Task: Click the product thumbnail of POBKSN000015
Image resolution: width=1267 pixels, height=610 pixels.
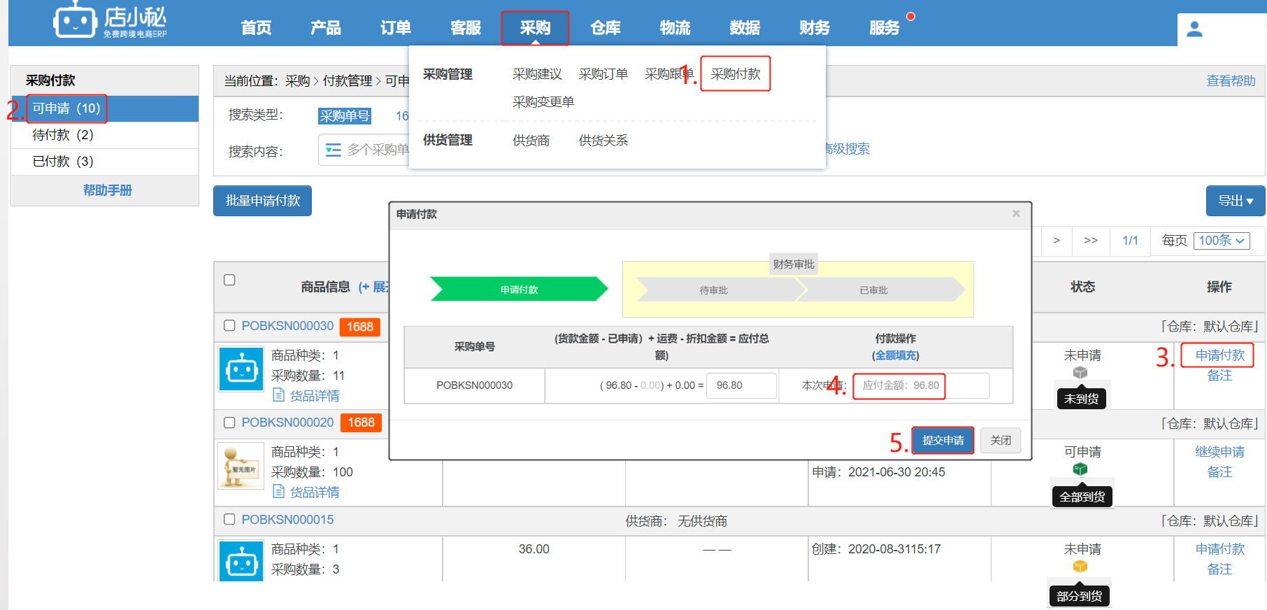Action: tap(241, 561)
